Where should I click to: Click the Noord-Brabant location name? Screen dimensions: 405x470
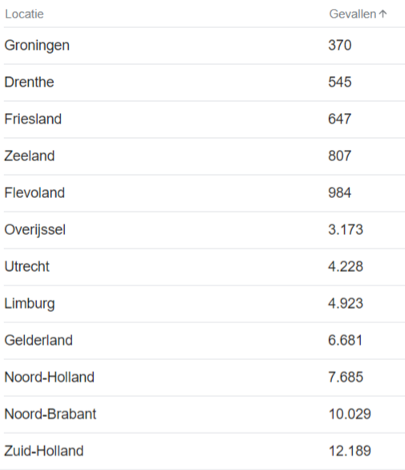pyautogui.click(x=51, y=414)
